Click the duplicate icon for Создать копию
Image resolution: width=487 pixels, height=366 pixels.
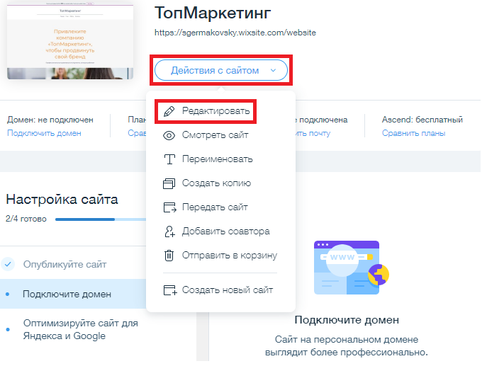(x=169, y=183)
